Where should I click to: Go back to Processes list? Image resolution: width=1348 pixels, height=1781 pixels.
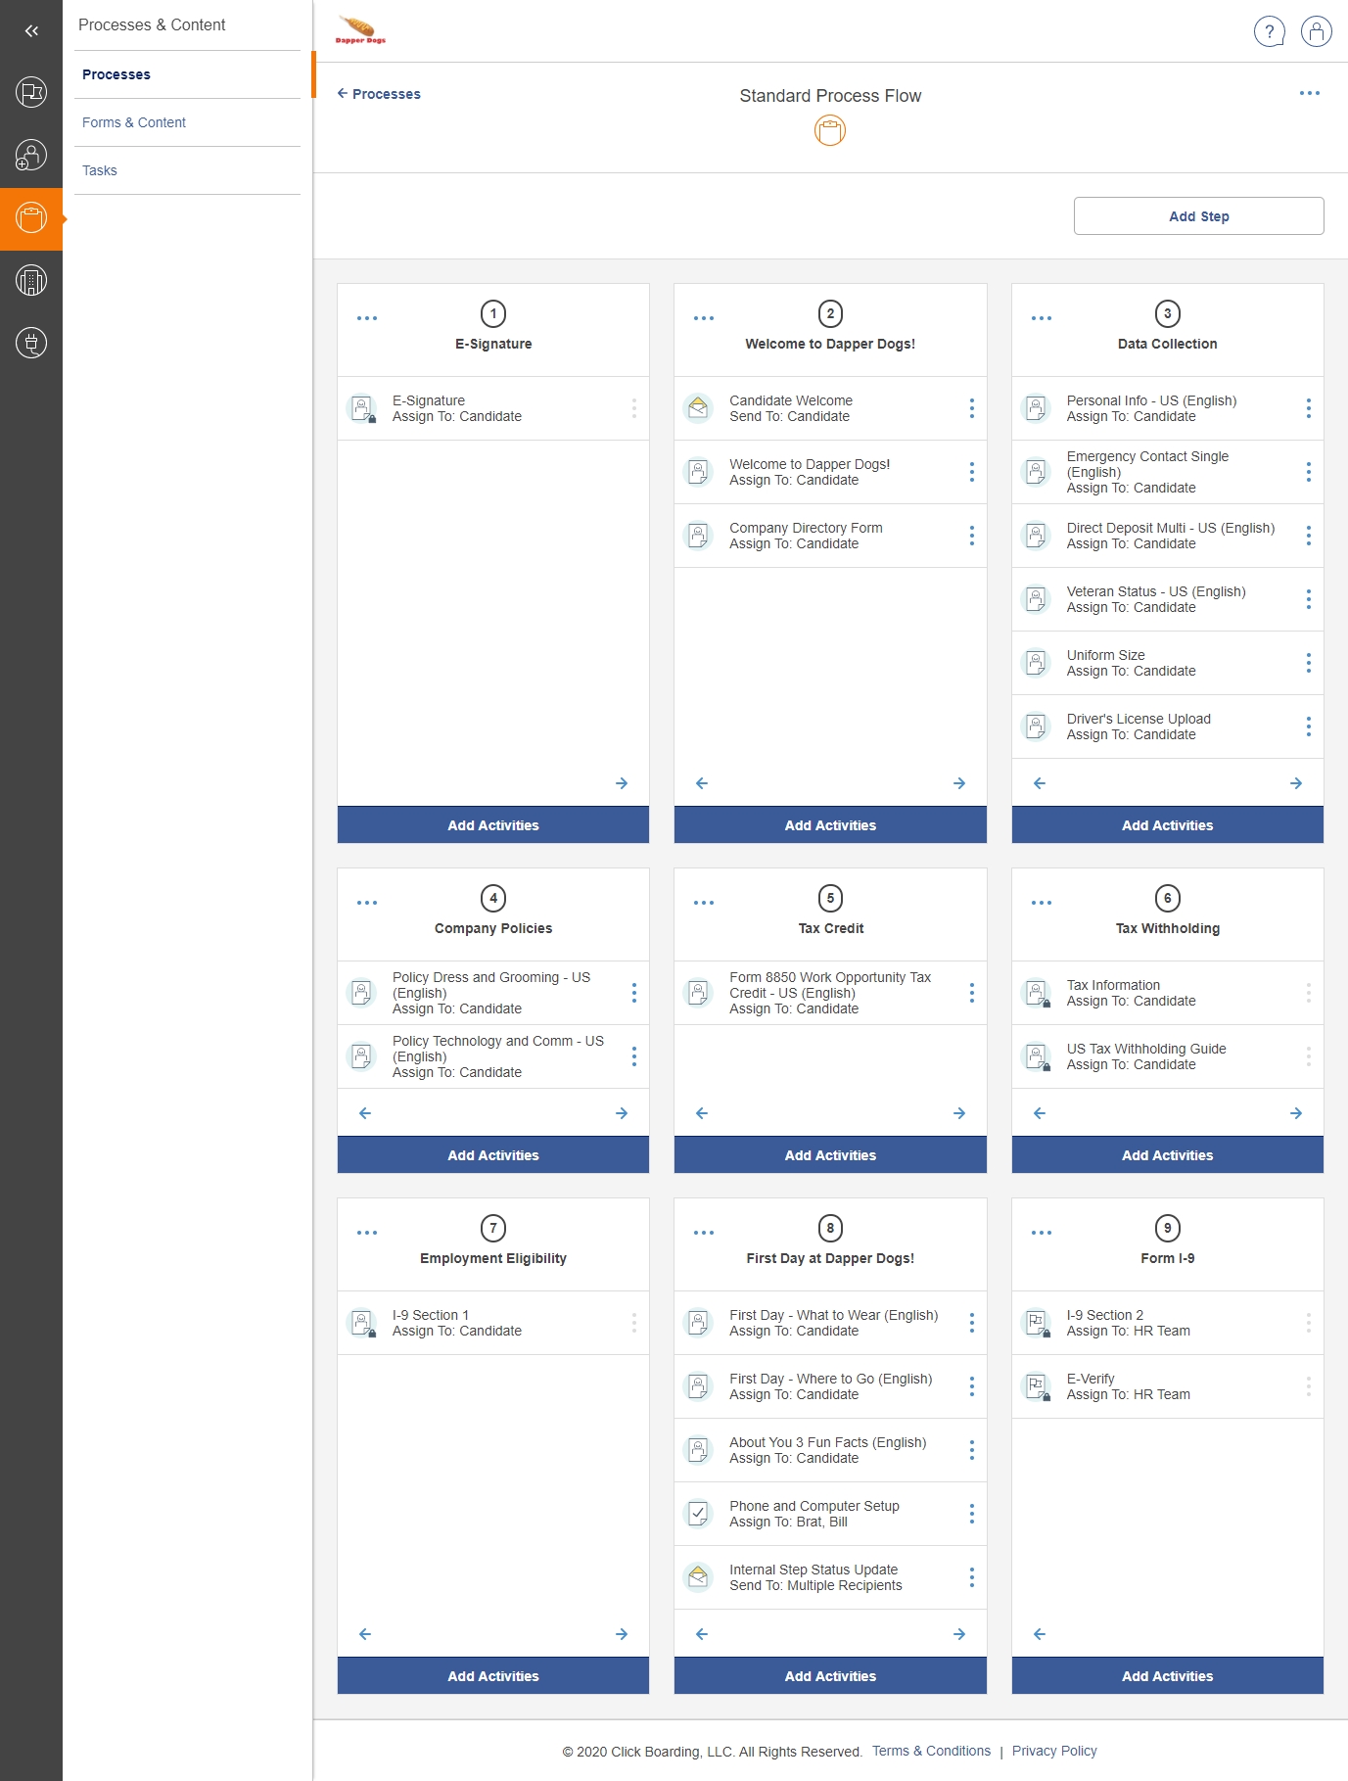[x=379, y=94]
